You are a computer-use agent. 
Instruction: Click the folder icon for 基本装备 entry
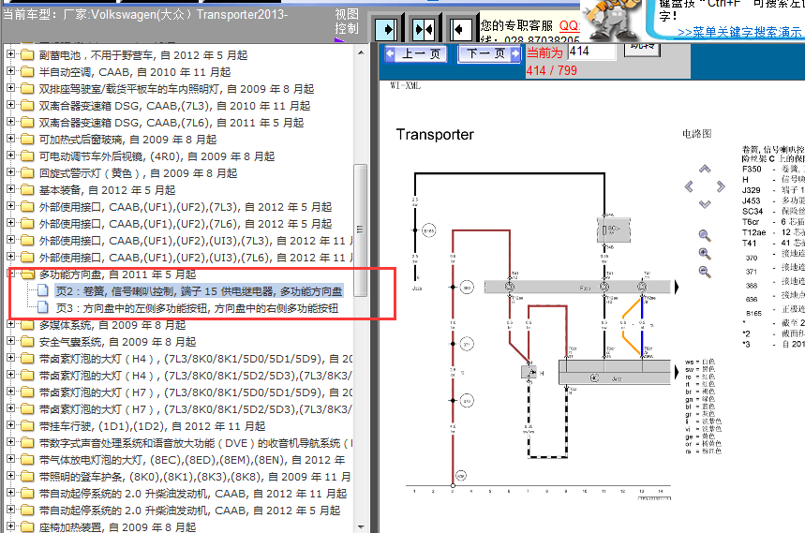[27, 190]
